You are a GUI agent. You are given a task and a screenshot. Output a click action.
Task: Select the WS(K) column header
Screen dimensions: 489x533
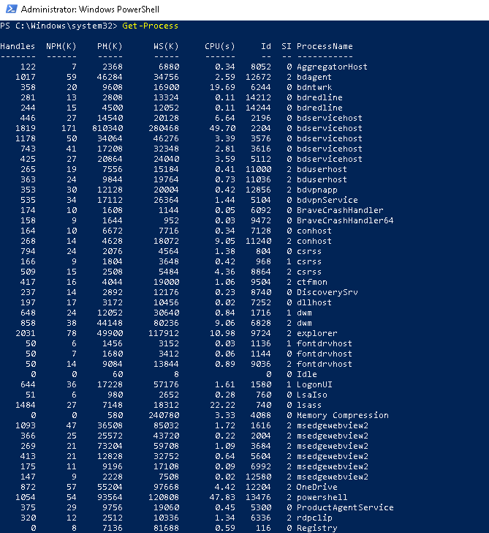(x=166, y=46)
